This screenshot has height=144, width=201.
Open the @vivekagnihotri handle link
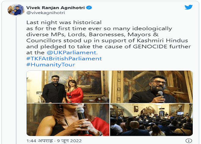[x=45, y=13]
